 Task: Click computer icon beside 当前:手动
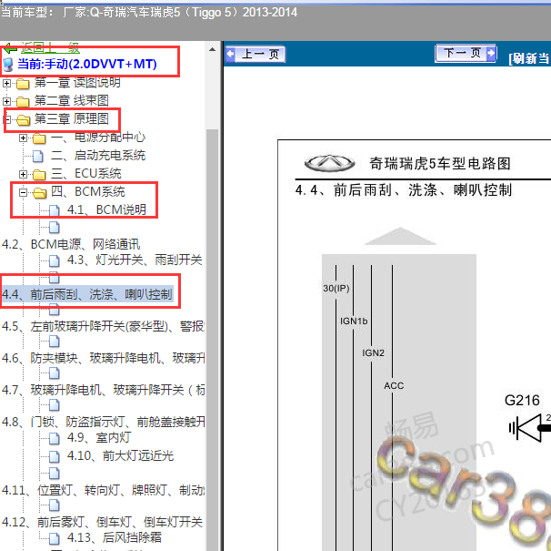tap(8, 65)
